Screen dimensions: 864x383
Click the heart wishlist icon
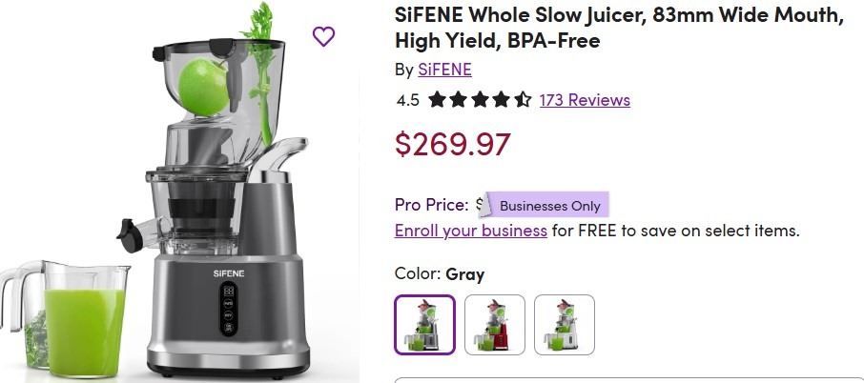coord(323,36)
